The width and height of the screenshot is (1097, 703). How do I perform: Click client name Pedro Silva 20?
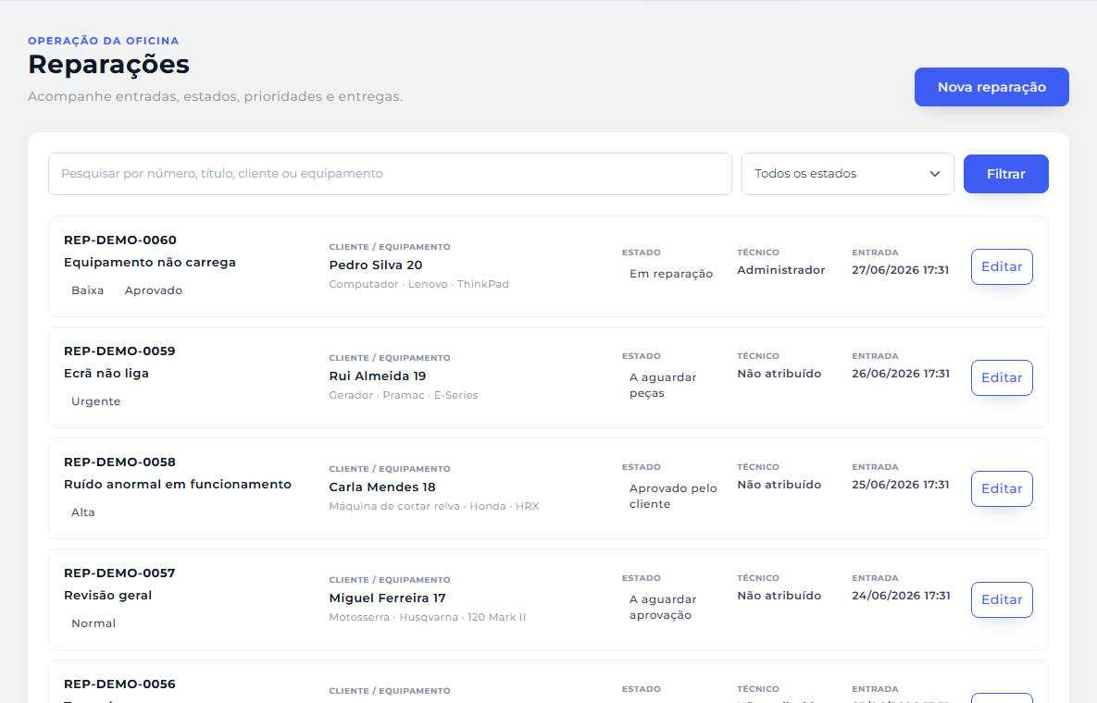(x=376, y=265)
